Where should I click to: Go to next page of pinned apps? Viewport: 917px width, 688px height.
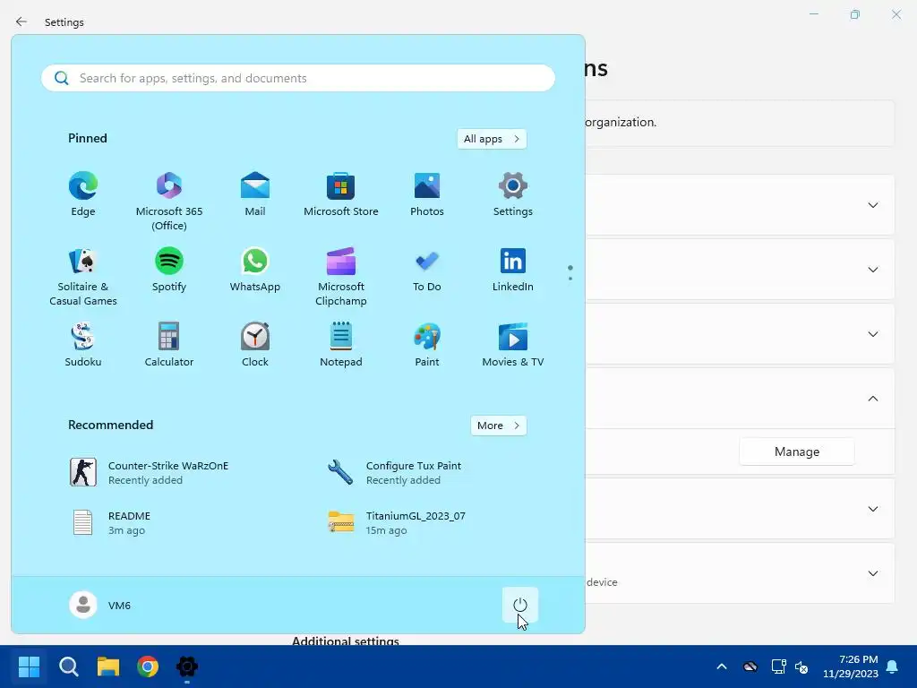click(x=570, y=279)
